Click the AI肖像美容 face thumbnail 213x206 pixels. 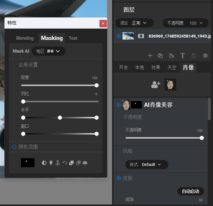[126, 105]
